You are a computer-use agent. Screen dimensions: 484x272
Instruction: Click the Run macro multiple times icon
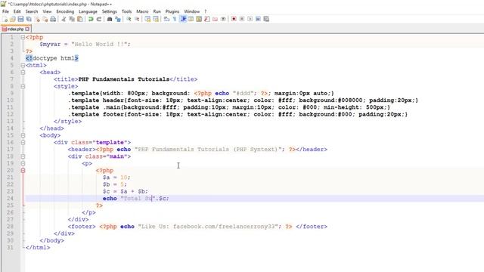pyautogui.click(x=258, y=19)
